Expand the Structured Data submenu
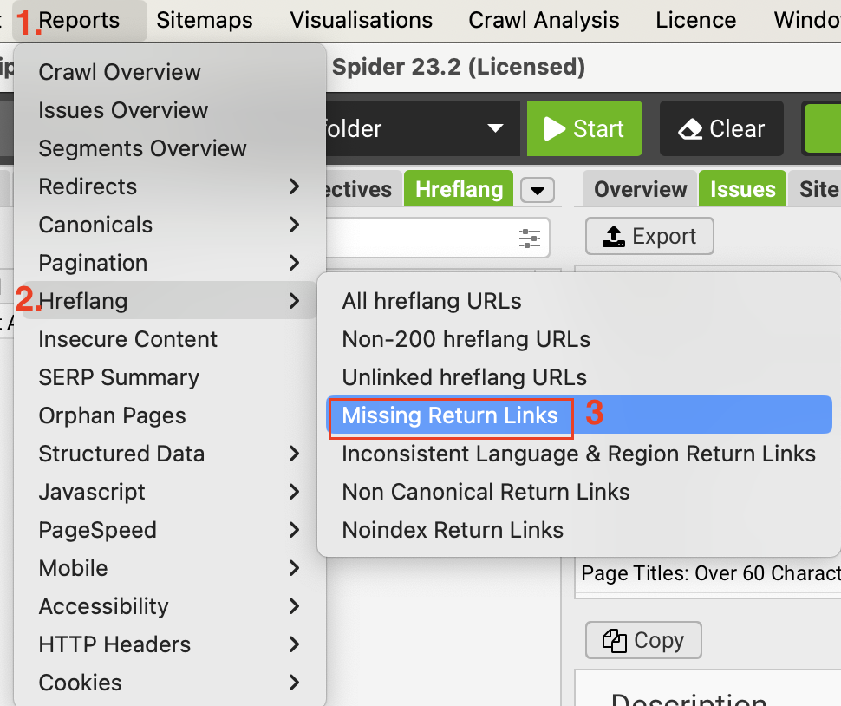The height and width of the screenshot is (706, 841). [x=294, y=454]
